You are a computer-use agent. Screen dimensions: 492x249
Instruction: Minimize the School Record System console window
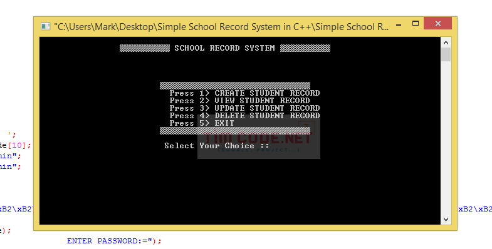coord(399,24)
